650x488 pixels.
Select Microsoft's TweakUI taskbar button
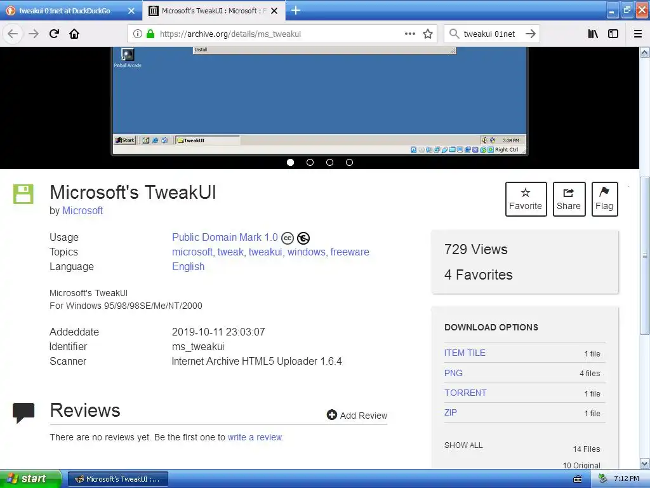(117, 479)
